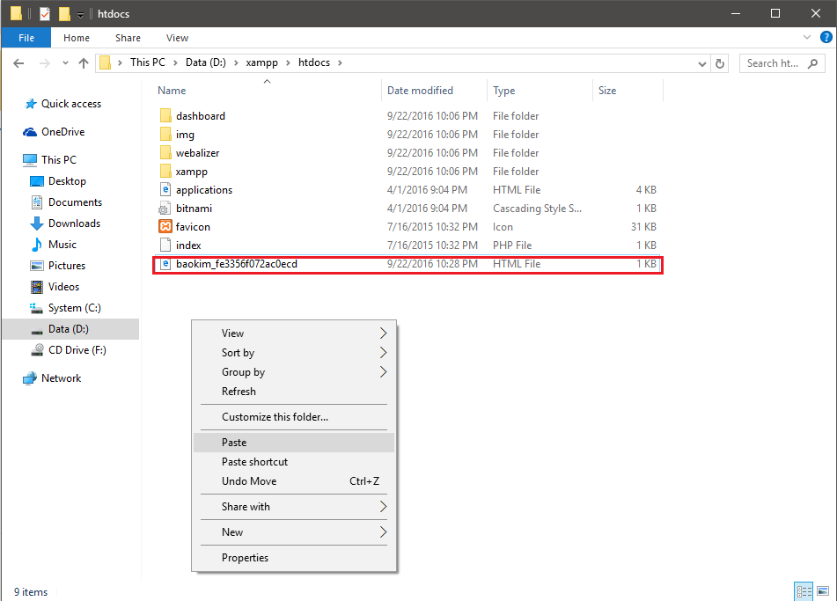
Task: Expand Group by submenu
Action: (294, 372)
